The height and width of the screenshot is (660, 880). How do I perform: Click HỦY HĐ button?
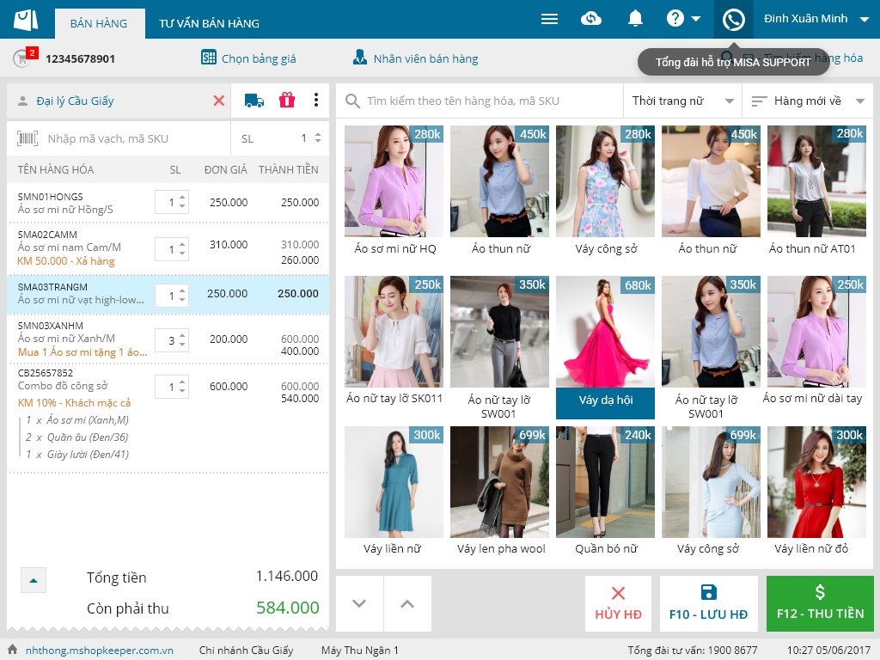point(618,604)
